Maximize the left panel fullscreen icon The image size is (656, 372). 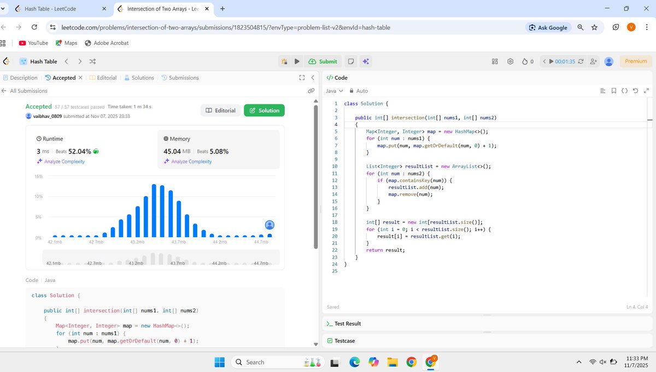(302, 78)
